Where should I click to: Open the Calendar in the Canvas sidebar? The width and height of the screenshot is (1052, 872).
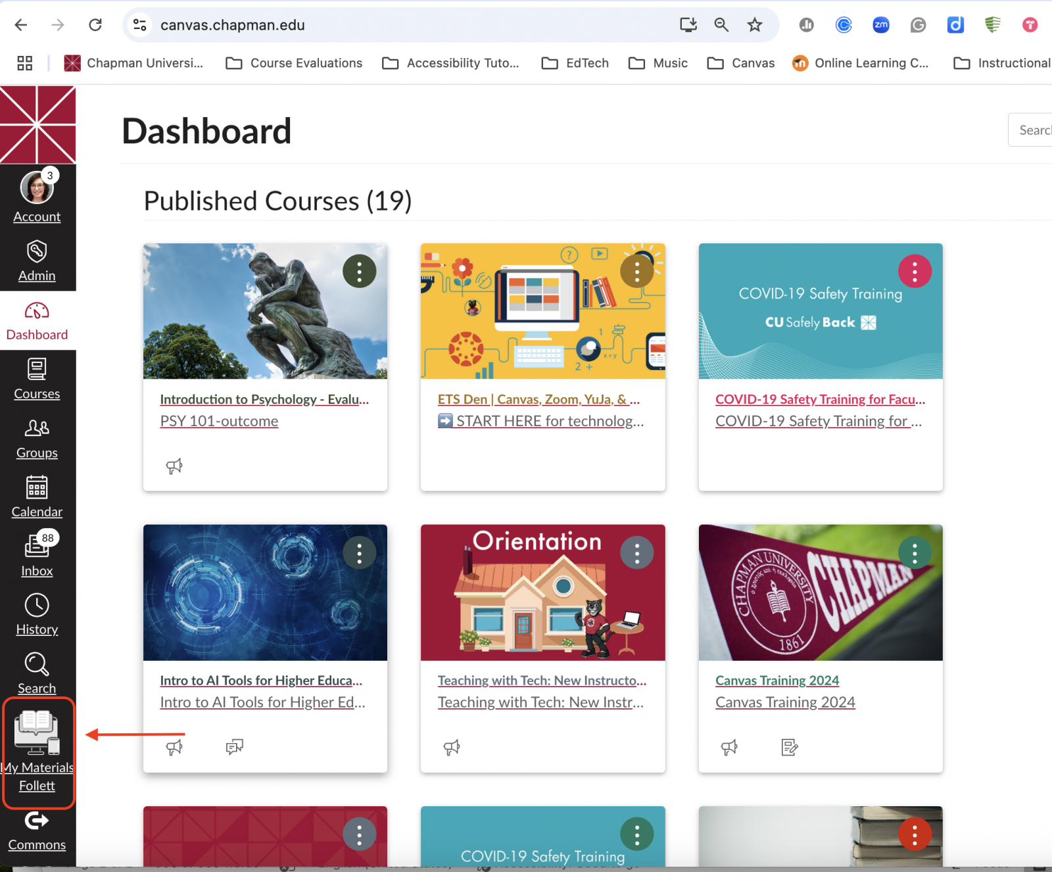pos(37,497)
